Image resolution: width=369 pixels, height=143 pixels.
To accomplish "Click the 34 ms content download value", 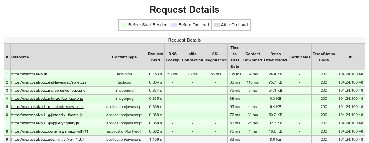I will [253, 74].
